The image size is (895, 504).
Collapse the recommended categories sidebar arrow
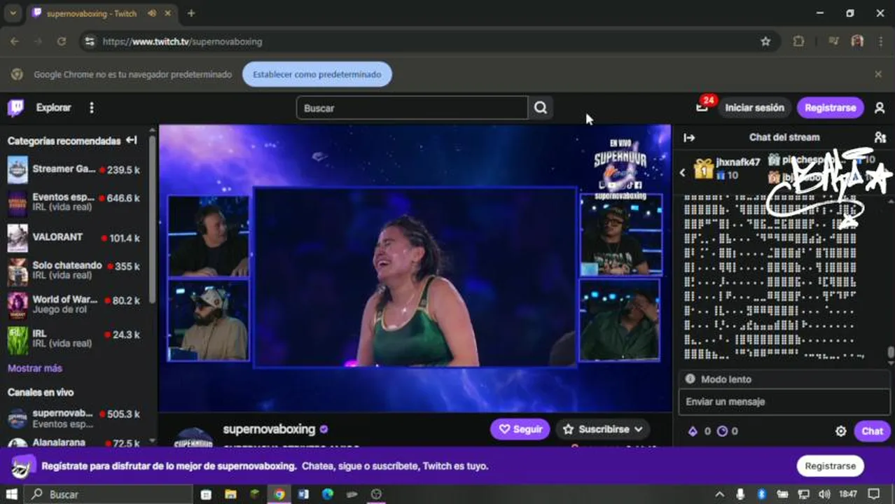(132, 140)
